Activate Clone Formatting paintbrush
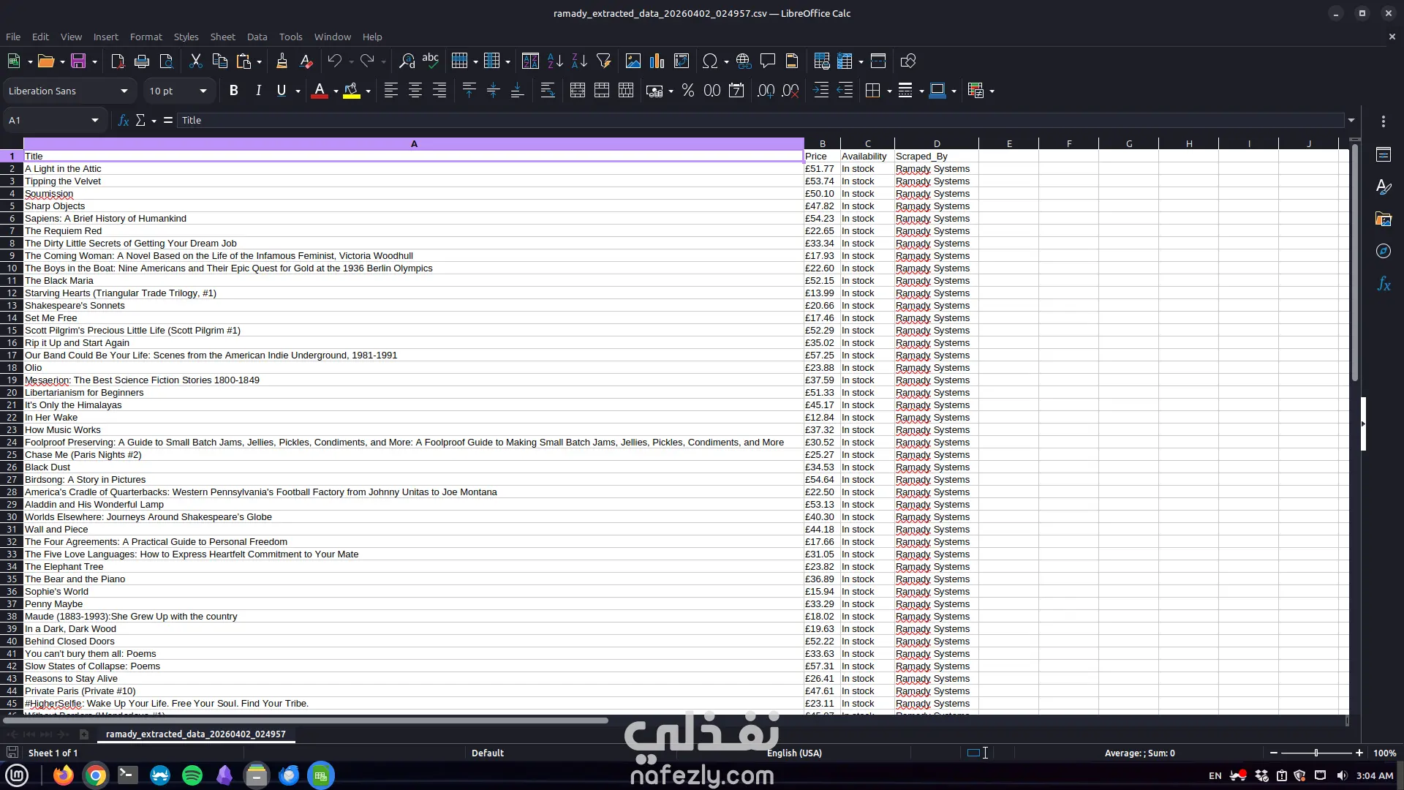This screenshot has width=1404, height=790. click(282, 61)
